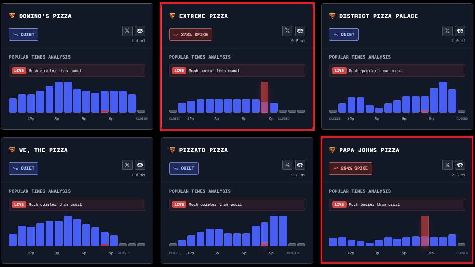The width and height of the screenshot is (475, 267).
Task: Click CLOSED label under We, The Pizza chart
Action: click(x=124, y=253)
